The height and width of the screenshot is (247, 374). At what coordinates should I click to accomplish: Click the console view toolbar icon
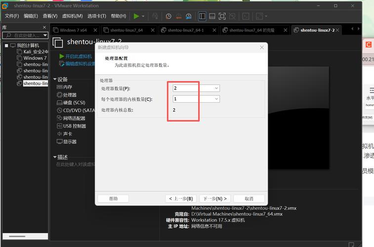pyautogui.click(x=246, y=16)
